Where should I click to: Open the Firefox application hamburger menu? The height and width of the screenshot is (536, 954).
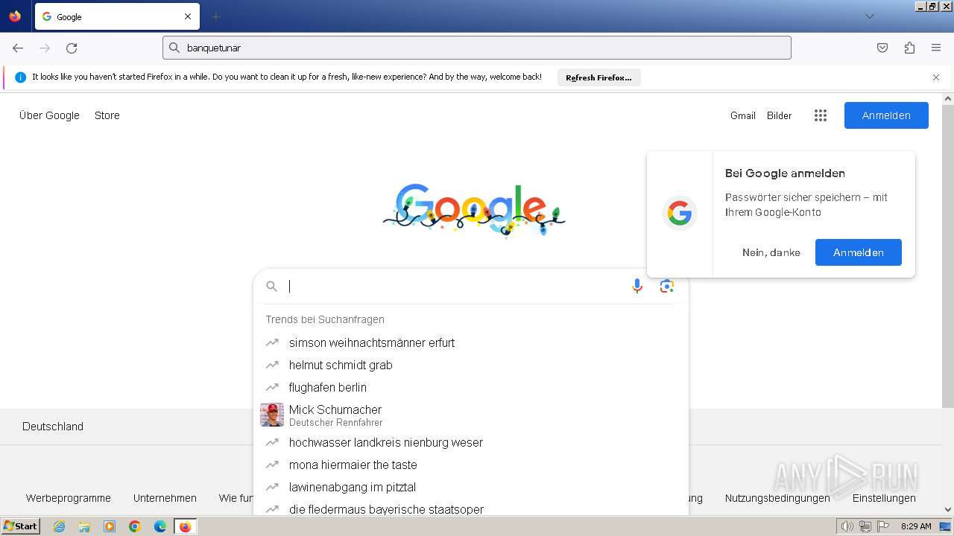point(936,48)
